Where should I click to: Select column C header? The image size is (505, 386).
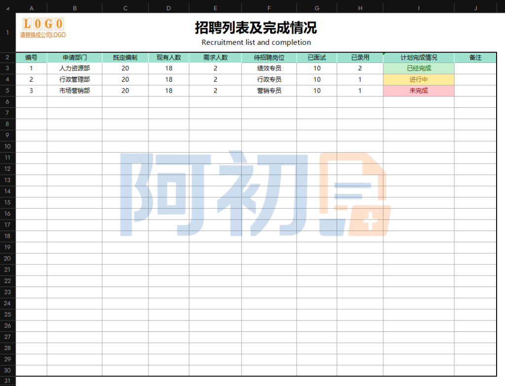coord(125,8)
